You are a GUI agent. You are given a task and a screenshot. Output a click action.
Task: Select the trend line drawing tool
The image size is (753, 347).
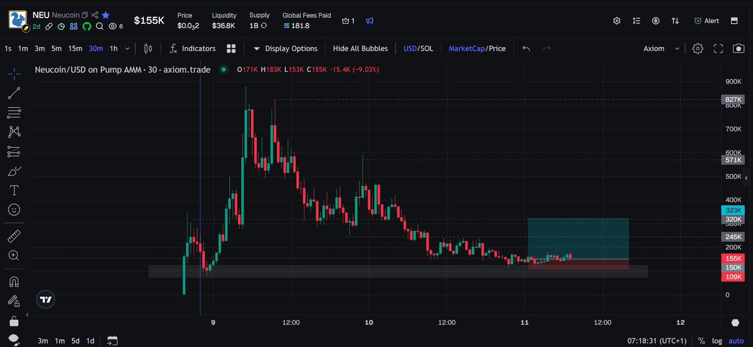14,93
